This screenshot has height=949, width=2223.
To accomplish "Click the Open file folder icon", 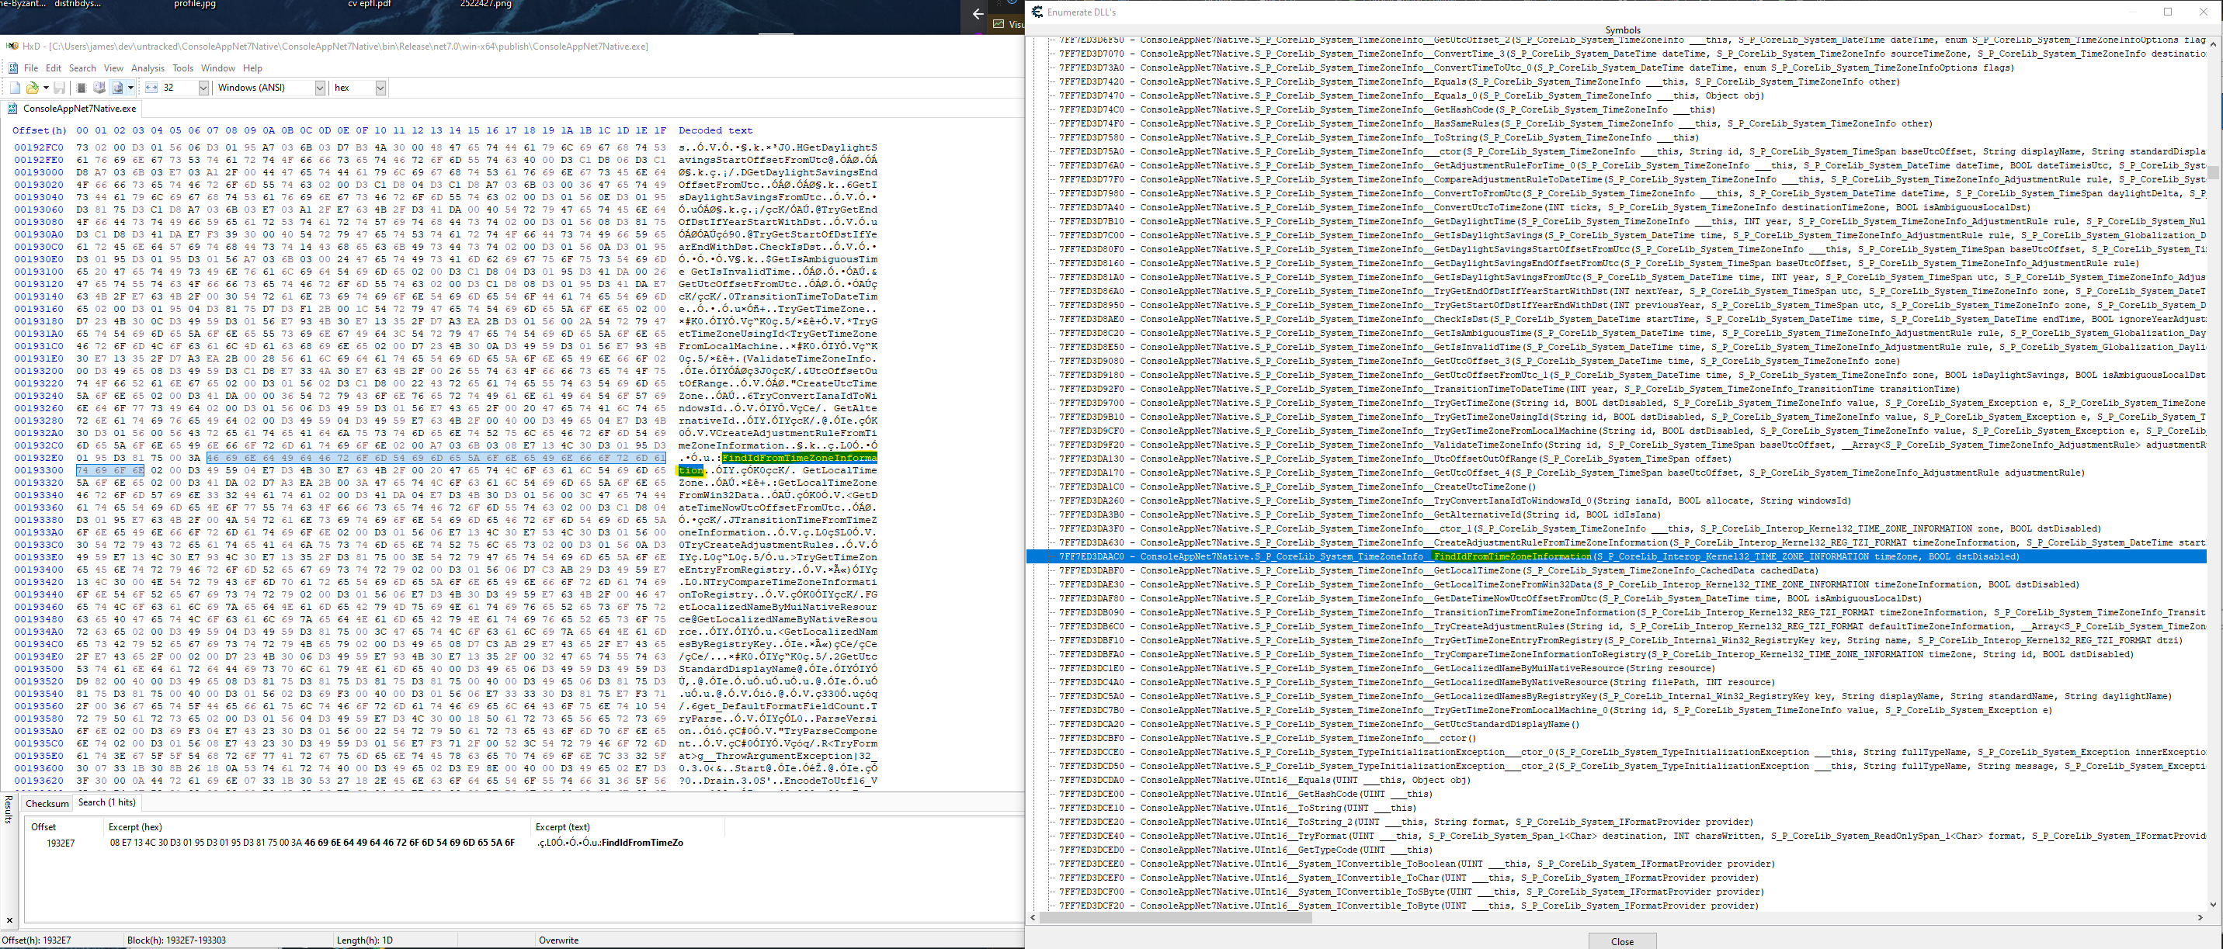I will (x=32, y=88).
